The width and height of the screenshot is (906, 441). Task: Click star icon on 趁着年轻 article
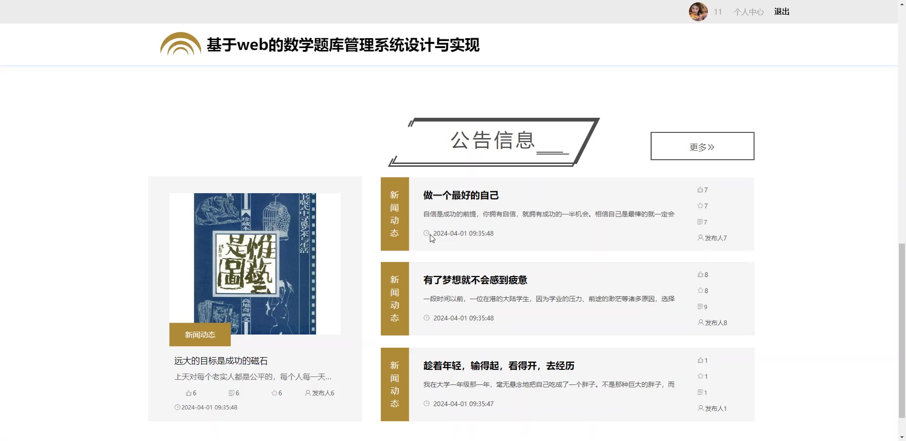pyautogui.click(x=700, y=376)
